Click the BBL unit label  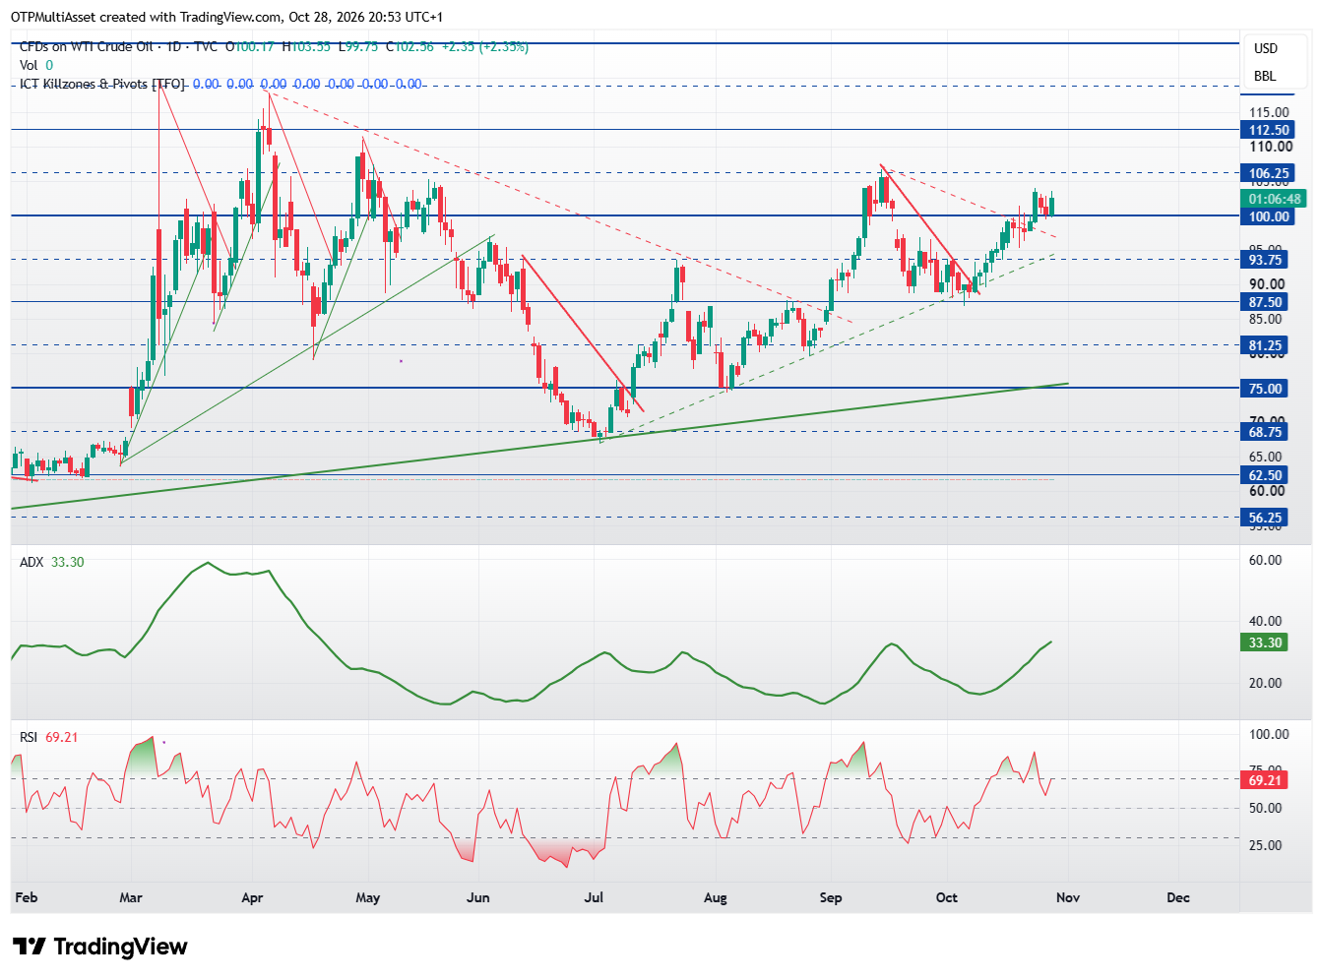click(1264, 76)
